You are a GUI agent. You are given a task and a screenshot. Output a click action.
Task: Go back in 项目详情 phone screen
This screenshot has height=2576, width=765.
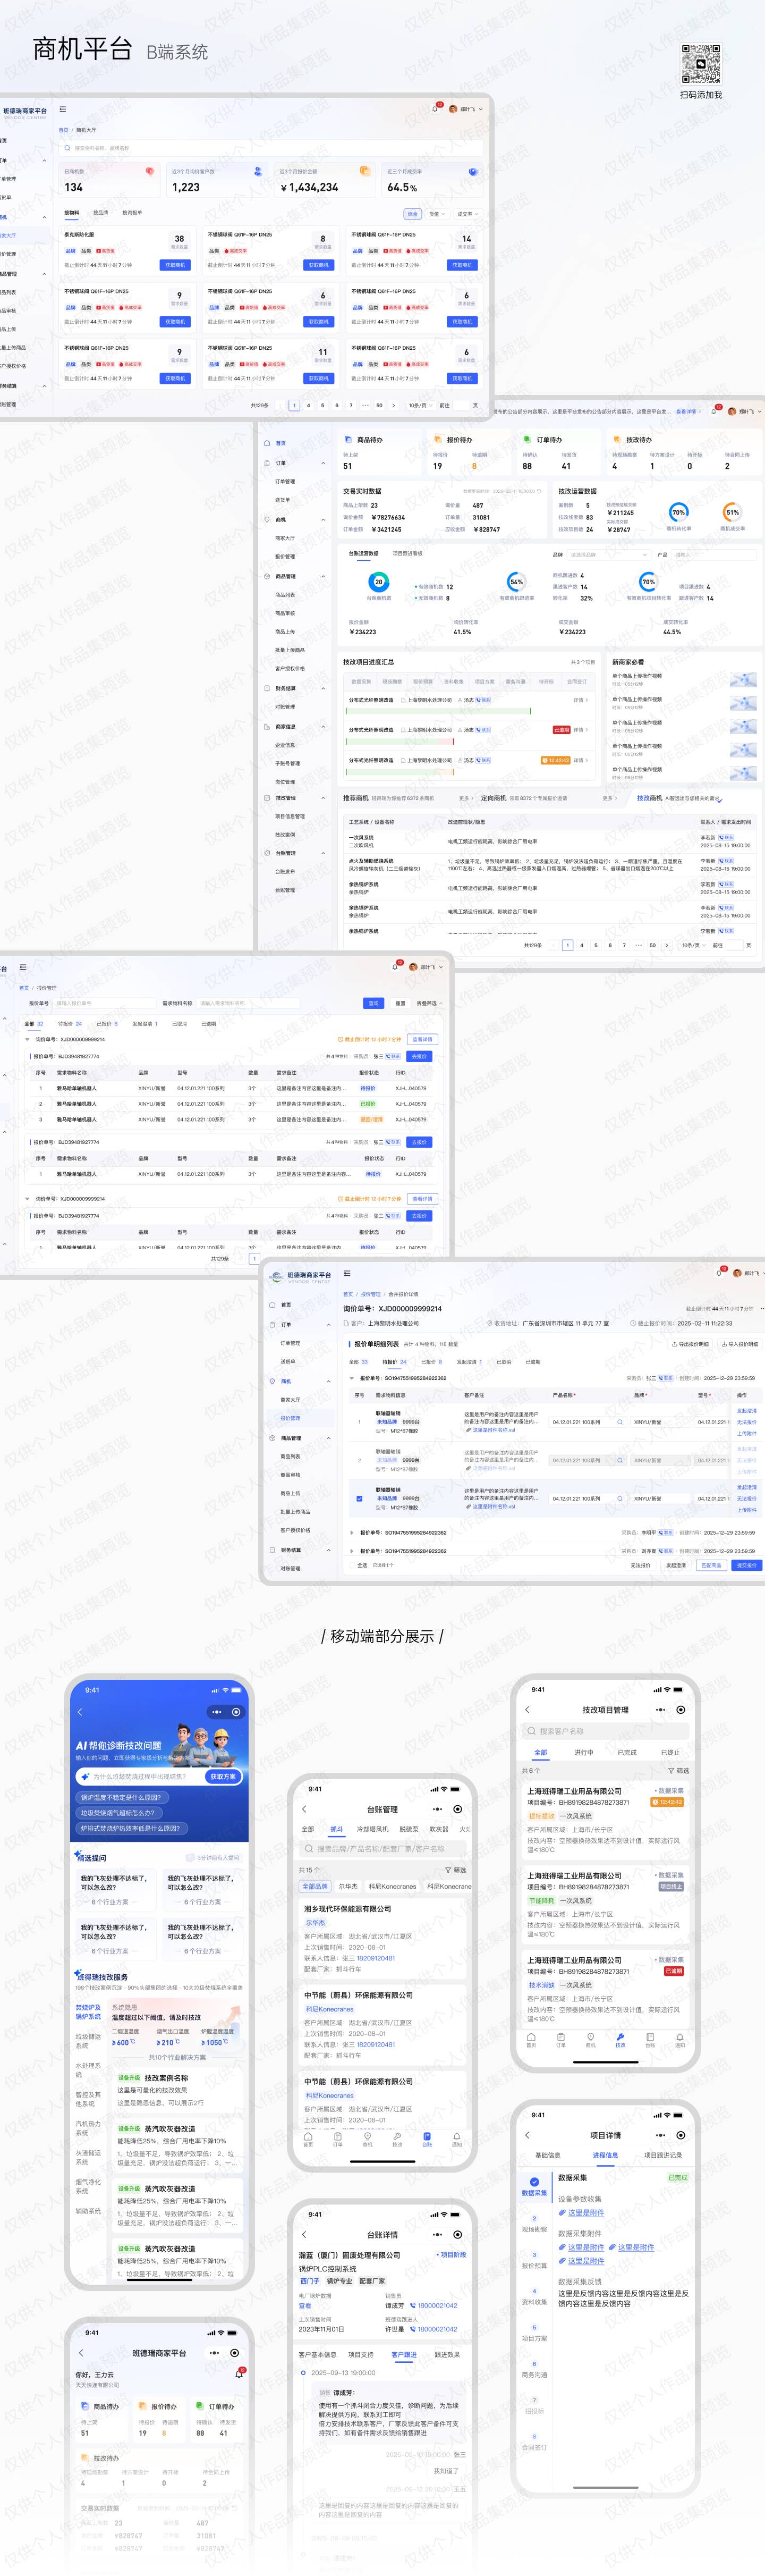(x=527, y=2135)
